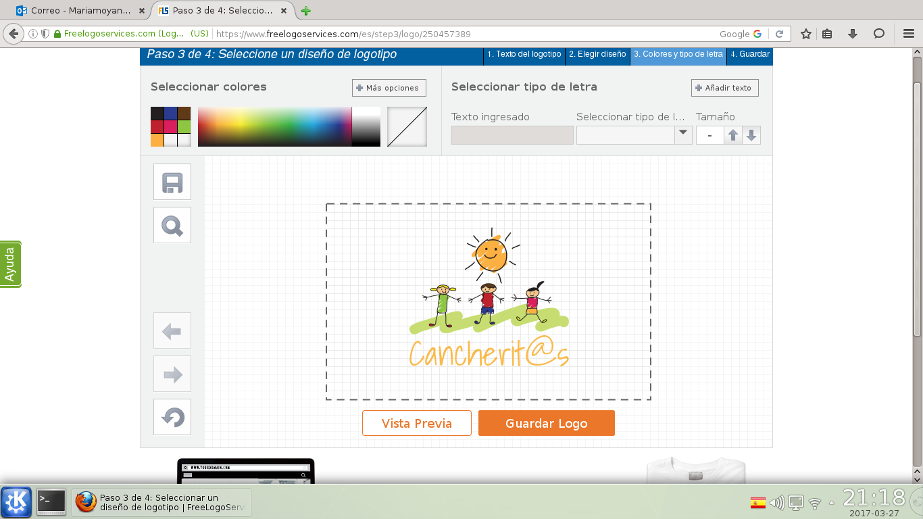Click Añadir texto button
The image size is (923, 519).
pos(725,88)
